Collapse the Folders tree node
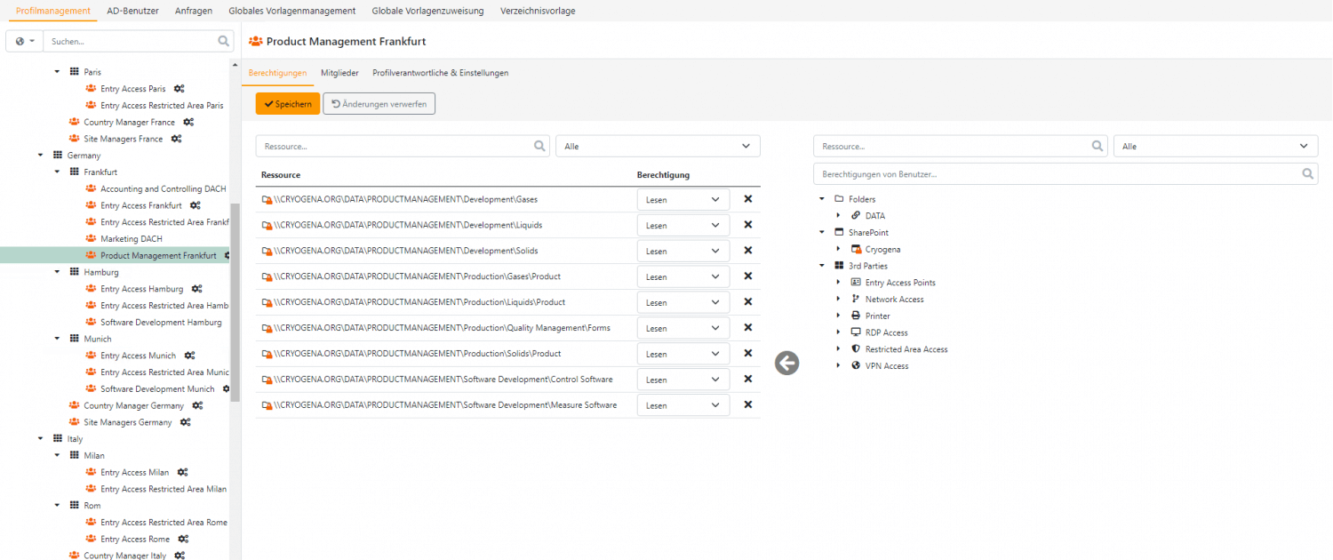The width and height of the screenshot is (1333, 560). [822, 199]
